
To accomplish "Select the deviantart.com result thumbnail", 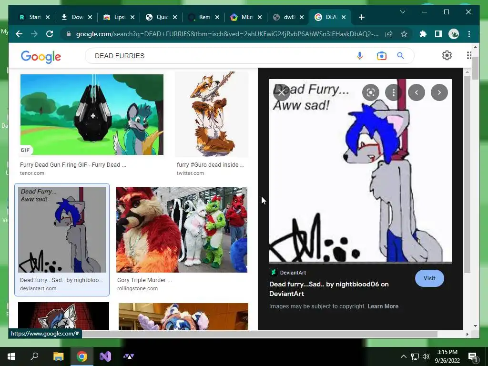I will coord(62,230).
